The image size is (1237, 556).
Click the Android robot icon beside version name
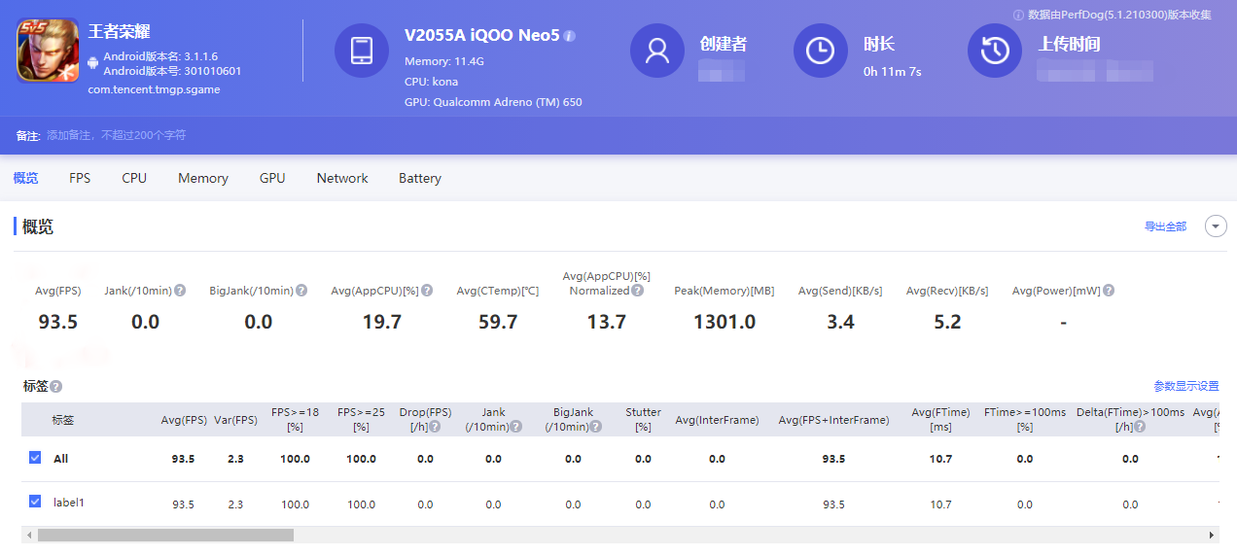pos(93,63)
